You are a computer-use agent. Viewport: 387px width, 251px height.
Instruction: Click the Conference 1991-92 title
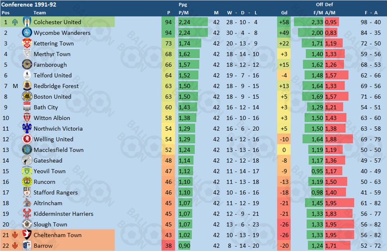point(29,5)
